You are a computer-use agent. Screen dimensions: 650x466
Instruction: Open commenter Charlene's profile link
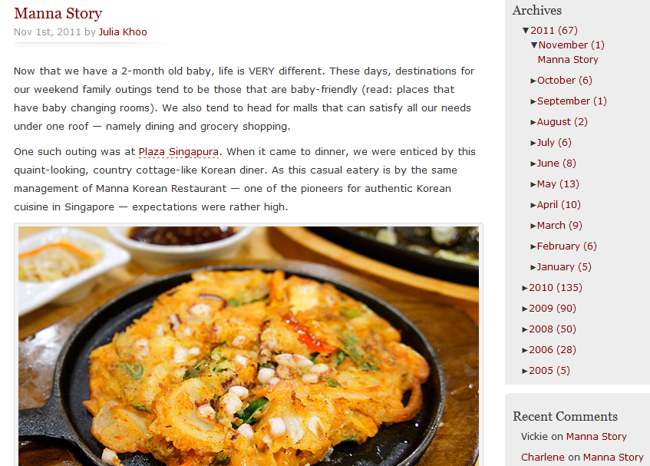pyautogui.click(x=543, y=458)
